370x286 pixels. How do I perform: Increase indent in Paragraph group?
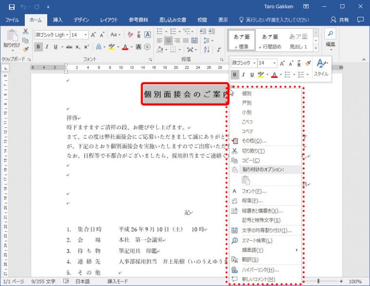[212, 31]
